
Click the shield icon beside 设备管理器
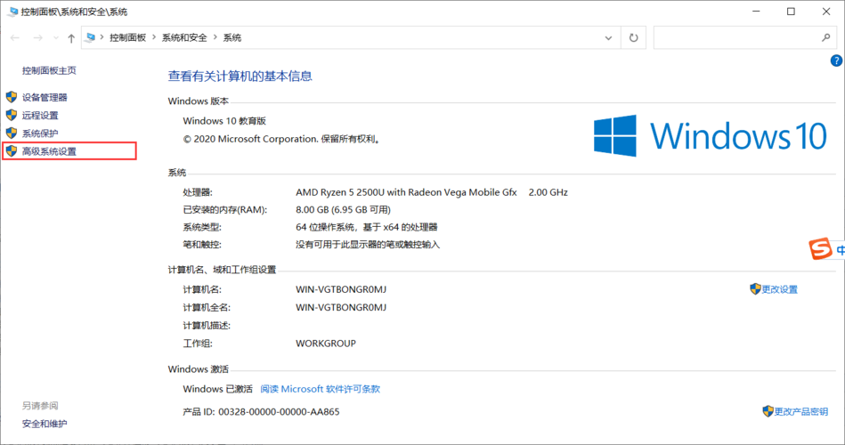tap(12, 97)
